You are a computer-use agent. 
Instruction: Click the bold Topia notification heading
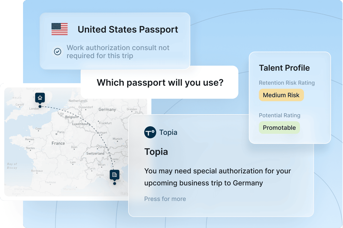(x=156, y=152)
